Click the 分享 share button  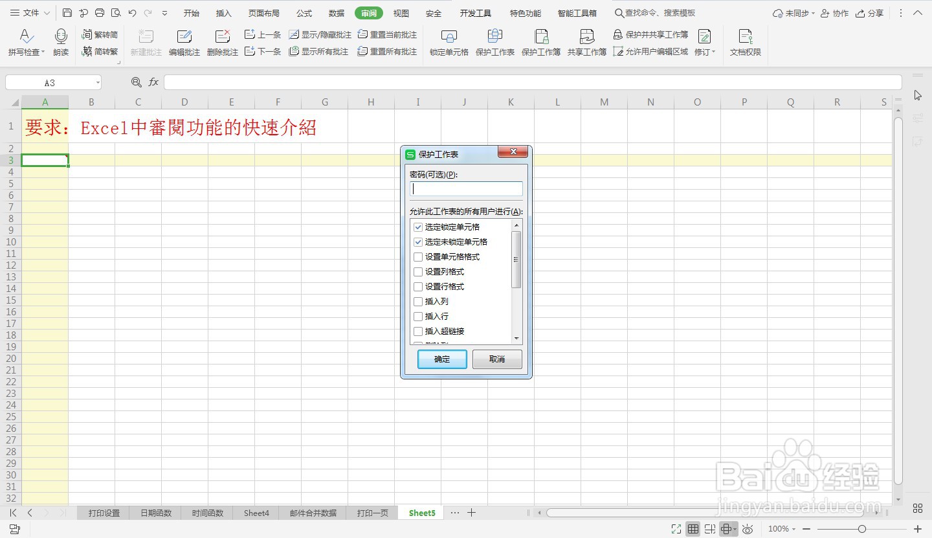[869, 13]
